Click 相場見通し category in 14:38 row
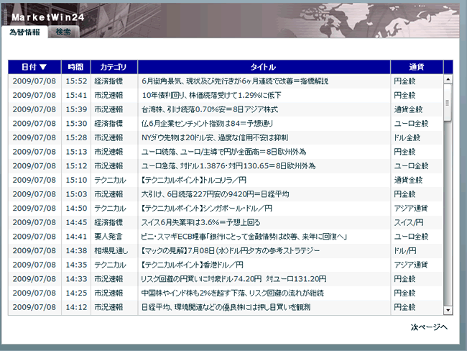The height and width of the screenshot is (351, 467). (x=111, y=250)
